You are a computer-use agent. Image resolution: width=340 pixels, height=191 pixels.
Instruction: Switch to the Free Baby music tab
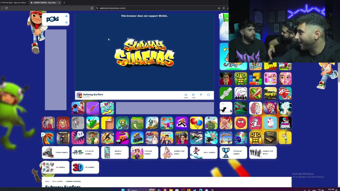tap(13, 3)
